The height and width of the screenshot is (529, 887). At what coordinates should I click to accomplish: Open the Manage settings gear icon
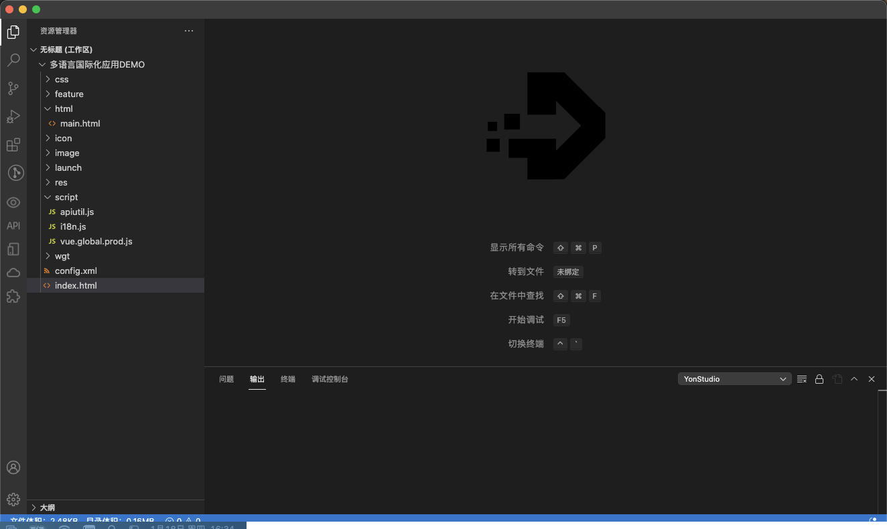[x=13, y=499]
